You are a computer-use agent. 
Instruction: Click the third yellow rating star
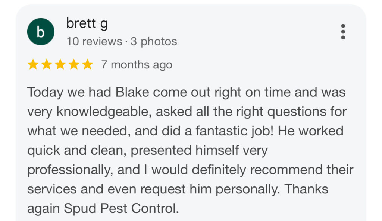pos(60,65)
